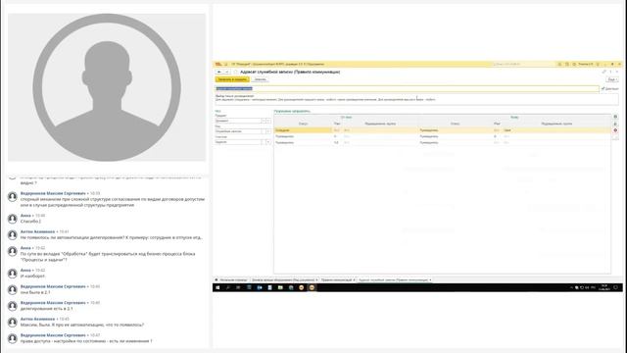Screen dimensions: 627x353
Task: Click sender name above 'она была в 2.1'
Action: tap(53, 286)
